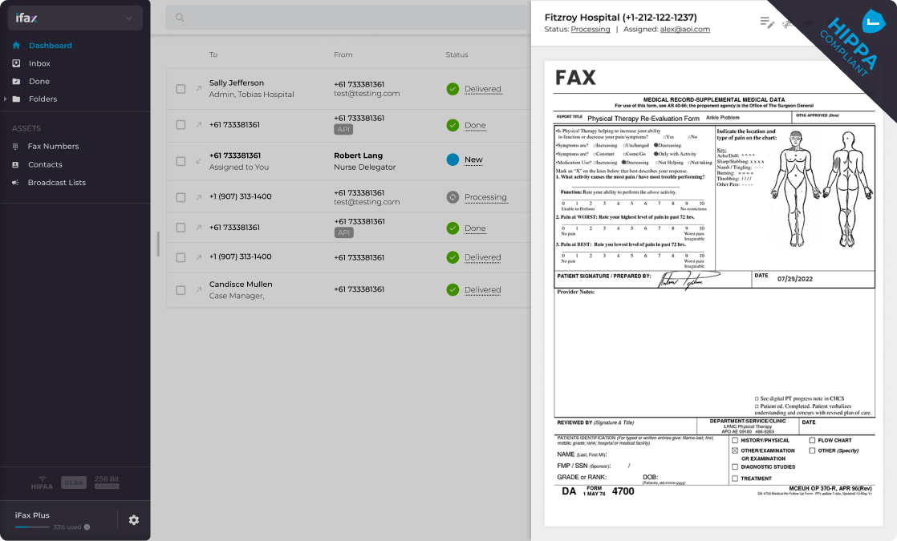
Task: Open the Dashboard from the sidebar
Action: [48, 46]
